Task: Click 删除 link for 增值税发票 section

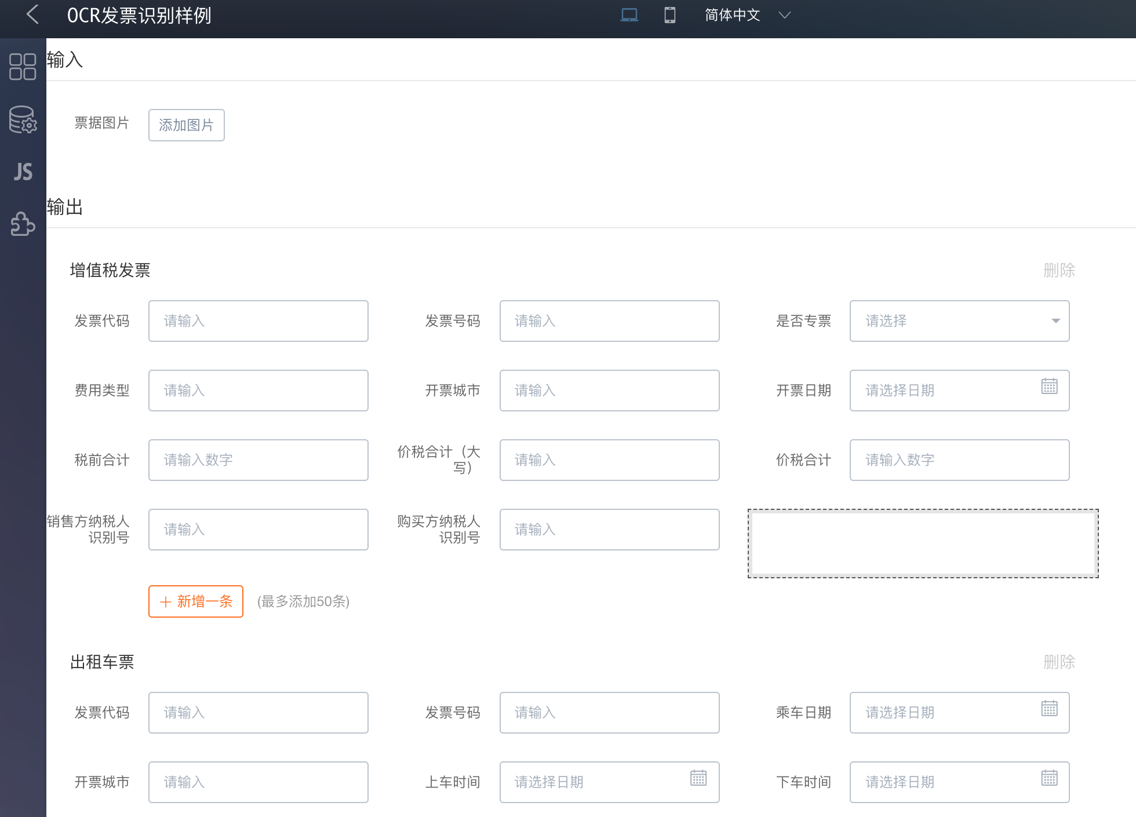Action: 1058,270
